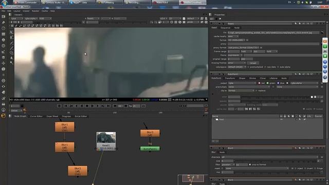Open the Time nodes toolbar menu
This screenshot has height=185, width=329.
[x=4, y=28]
